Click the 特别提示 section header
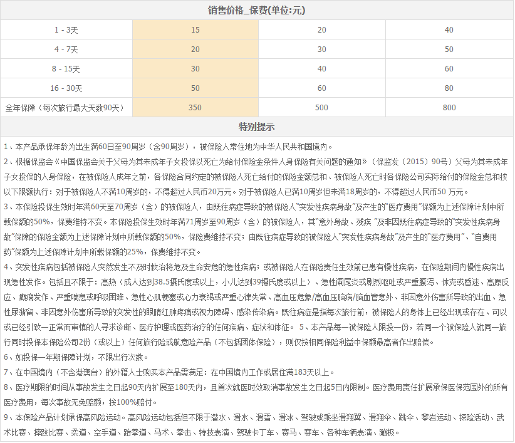This screenshot has height=443, width=515. point(257,127)
